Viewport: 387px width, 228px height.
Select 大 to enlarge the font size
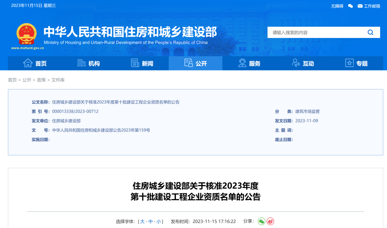click(143, 222)
